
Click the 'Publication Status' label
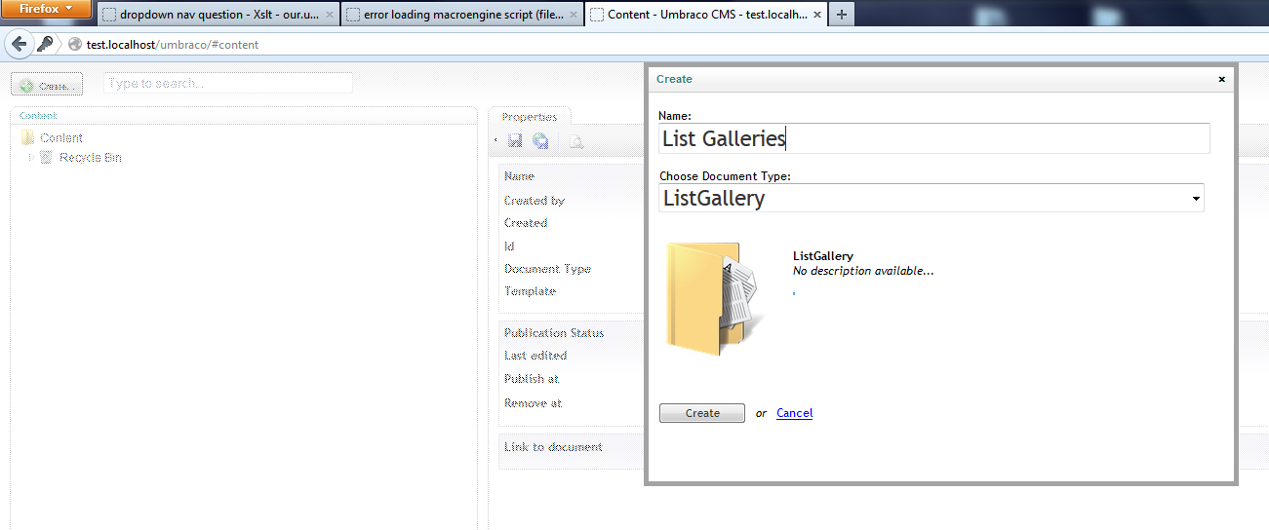(x=554, y=333)
